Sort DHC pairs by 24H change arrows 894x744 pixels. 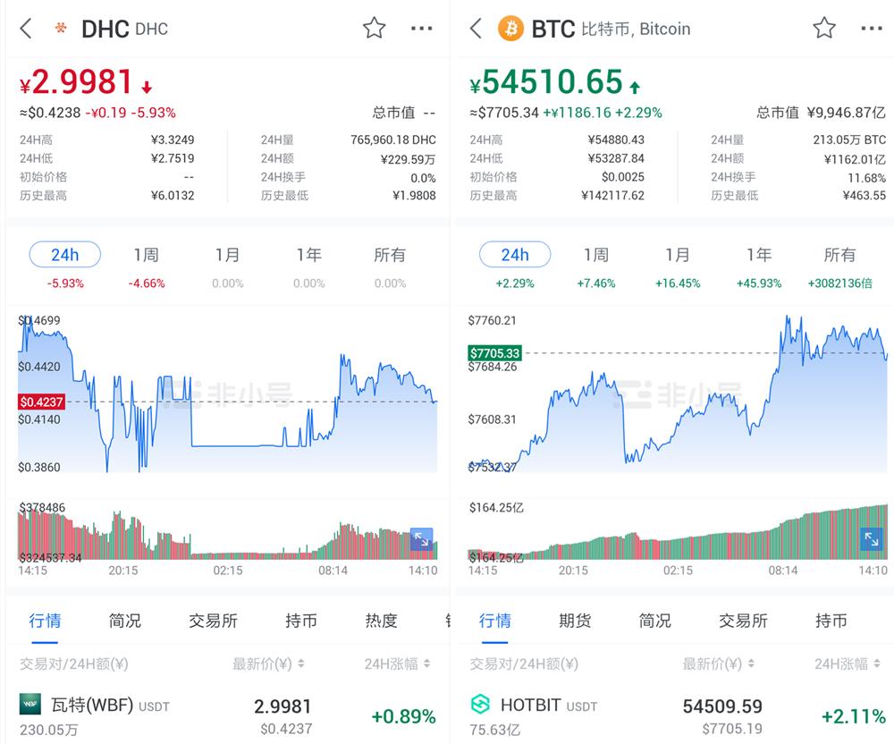pos(427,664)
